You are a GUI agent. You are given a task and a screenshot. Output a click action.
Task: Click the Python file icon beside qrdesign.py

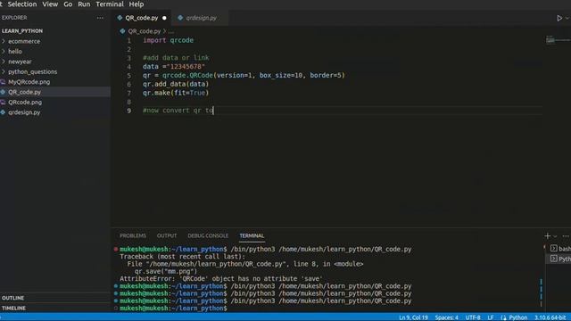click(3, 112)
